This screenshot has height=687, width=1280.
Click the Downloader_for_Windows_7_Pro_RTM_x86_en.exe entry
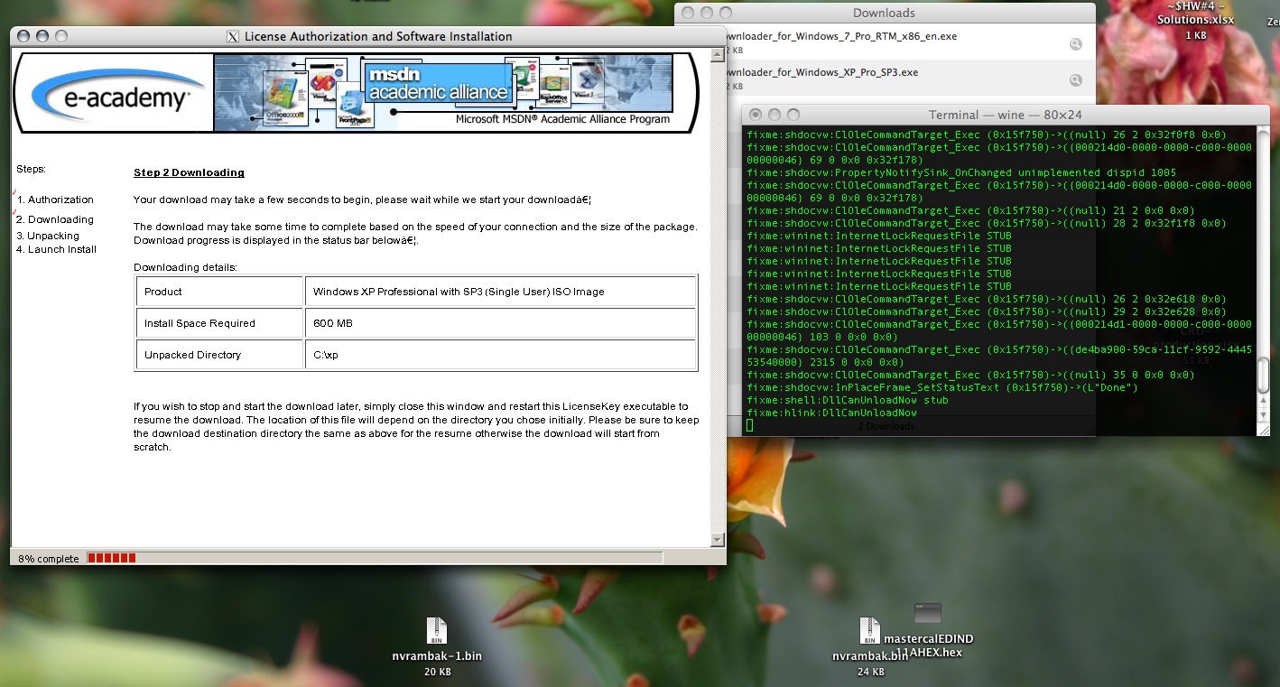coord(839,37)
